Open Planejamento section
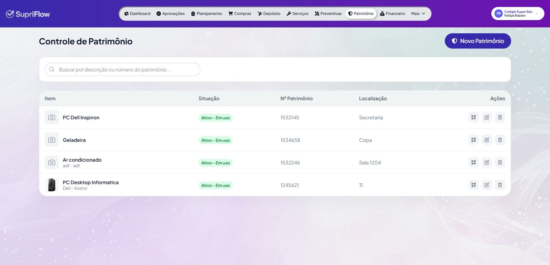Viewport: 550px width, 265px height. (207, 14)
